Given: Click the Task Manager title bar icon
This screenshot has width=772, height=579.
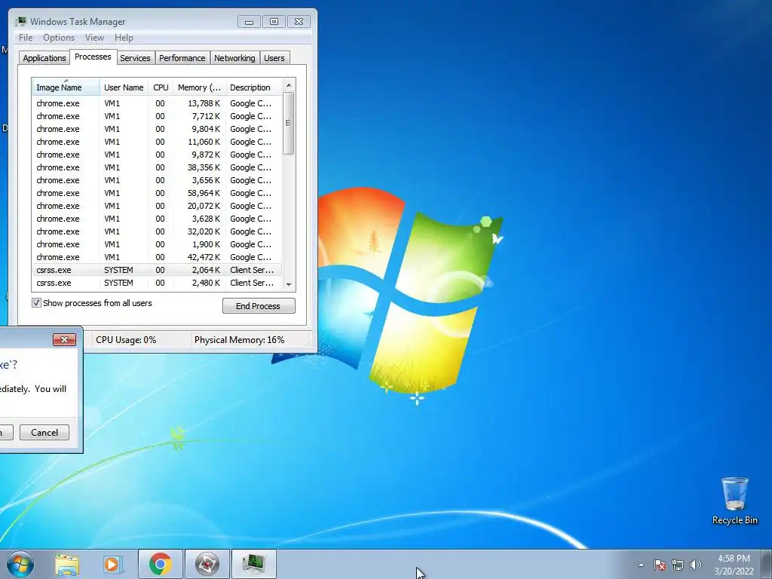Looking at the screenshot, I should coord(20,21).
